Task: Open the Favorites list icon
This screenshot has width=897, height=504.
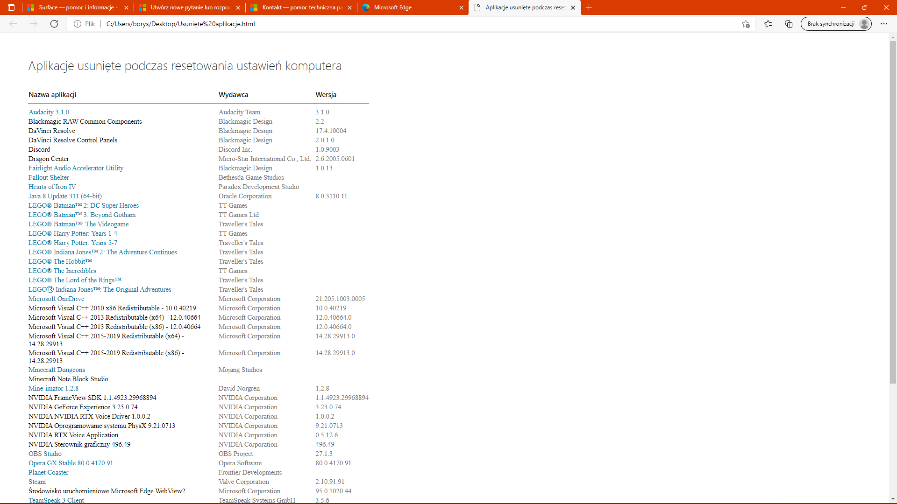Action: point(768,24)
